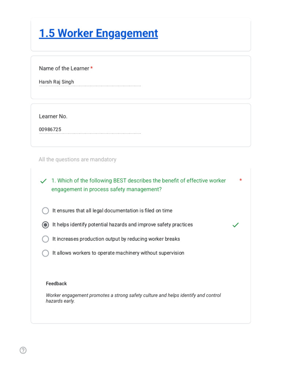Click the feedback text about safety culture
The image size is (281, 374).
(133, 298)
